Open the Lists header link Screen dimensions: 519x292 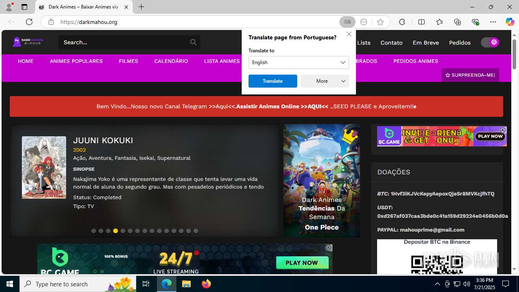coord(364,43)
